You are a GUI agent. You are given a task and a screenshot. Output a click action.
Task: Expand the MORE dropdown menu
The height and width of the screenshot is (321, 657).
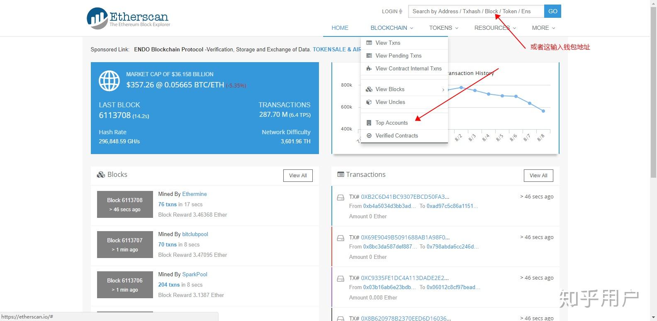tap(543, 28)
